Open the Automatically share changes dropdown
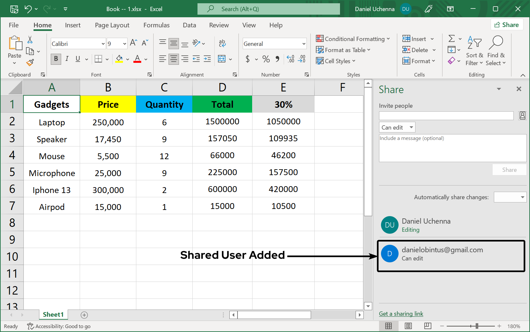Image resolution: width=530 pixels, height=332 pixels. point(510,197)
